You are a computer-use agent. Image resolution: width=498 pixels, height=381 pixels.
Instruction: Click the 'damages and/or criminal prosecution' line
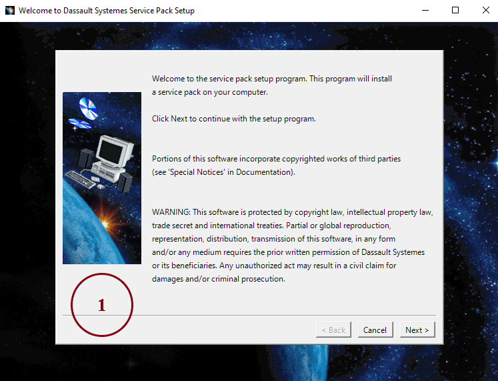(219, 279)
